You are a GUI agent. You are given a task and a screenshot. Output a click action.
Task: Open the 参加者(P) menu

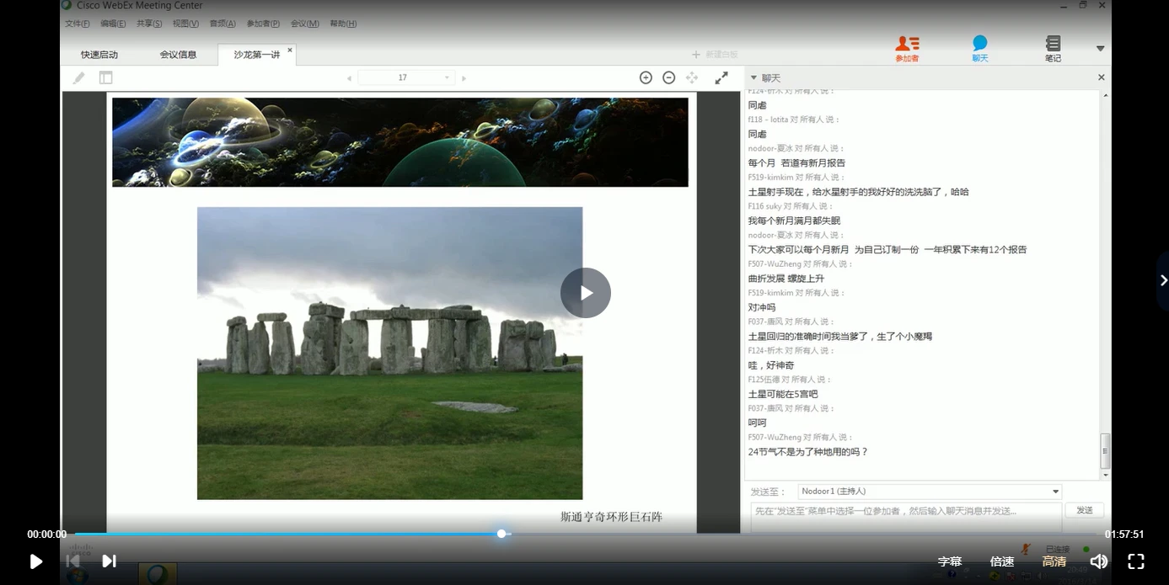(x=263, y=24)
